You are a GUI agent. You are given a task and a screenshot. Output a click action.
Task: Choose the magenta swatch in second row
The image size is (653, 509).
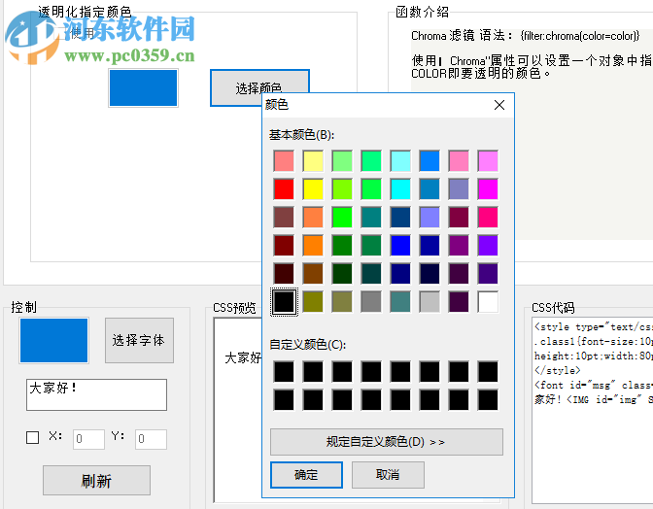coord(488,189)
